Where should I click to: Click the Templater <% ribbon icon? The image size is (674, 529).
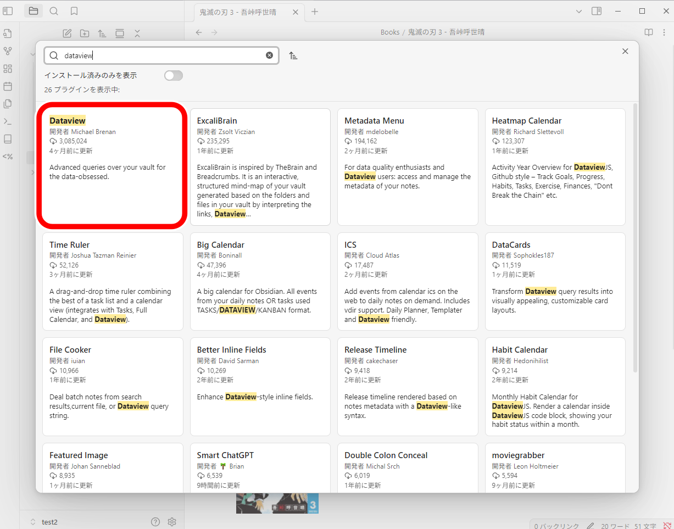pos(8,157)
